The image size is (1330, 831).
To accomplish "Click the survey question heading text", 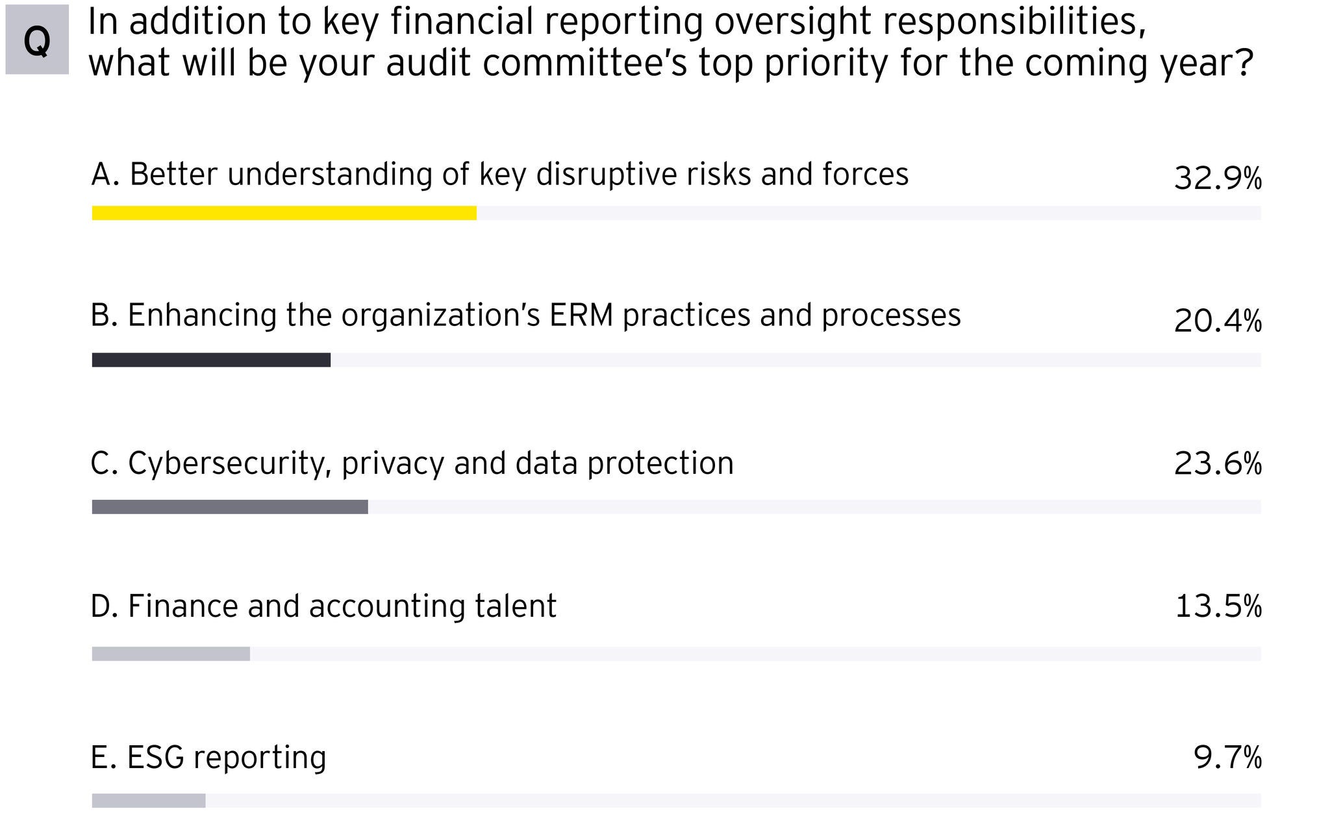I will point(669,42).
